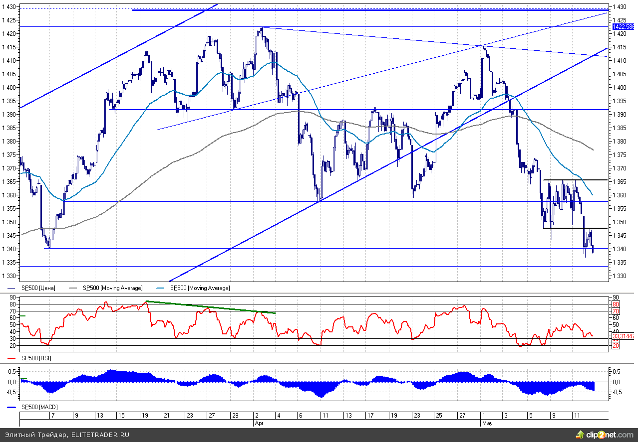
Task: Select the upper black range line near 1365
Action: pos(575,179)
